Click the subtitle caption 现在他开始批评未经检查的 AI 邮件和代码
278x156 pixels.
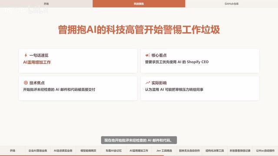coord(139,140)
